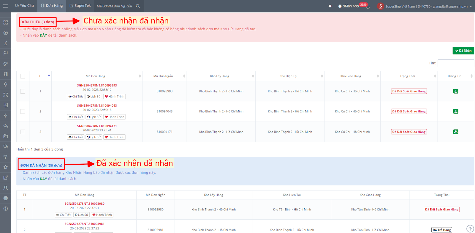
Task: Open the dashboard grid icon in sidebar
Action: click(6, 22)
